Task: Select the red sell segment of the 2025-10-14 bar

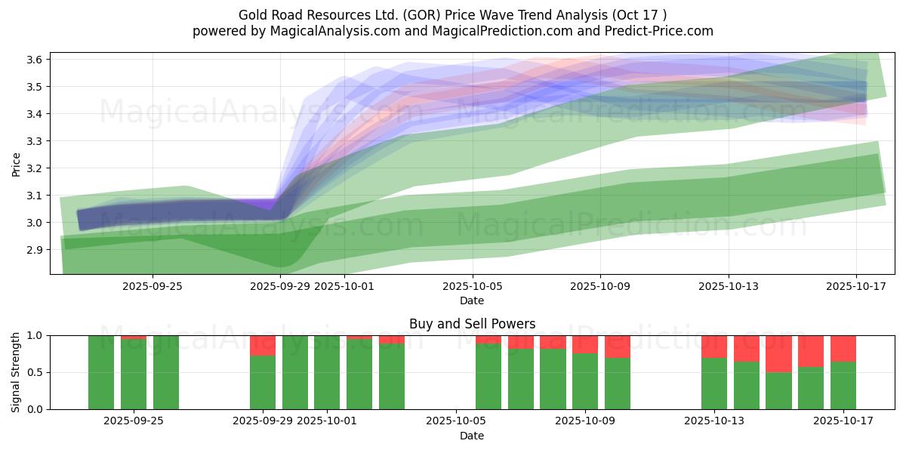Action: pyautogui.click(x=747, y=349)
